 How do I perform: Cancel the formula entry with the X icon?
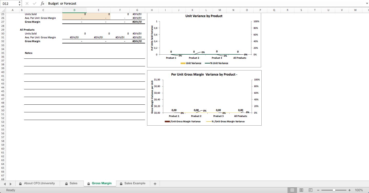[x=27, y=4]
